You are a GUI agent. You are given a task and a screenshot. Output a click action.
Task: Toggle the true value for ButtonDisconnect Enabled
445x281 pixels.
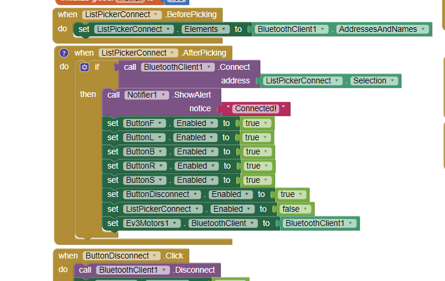[291, 194]
